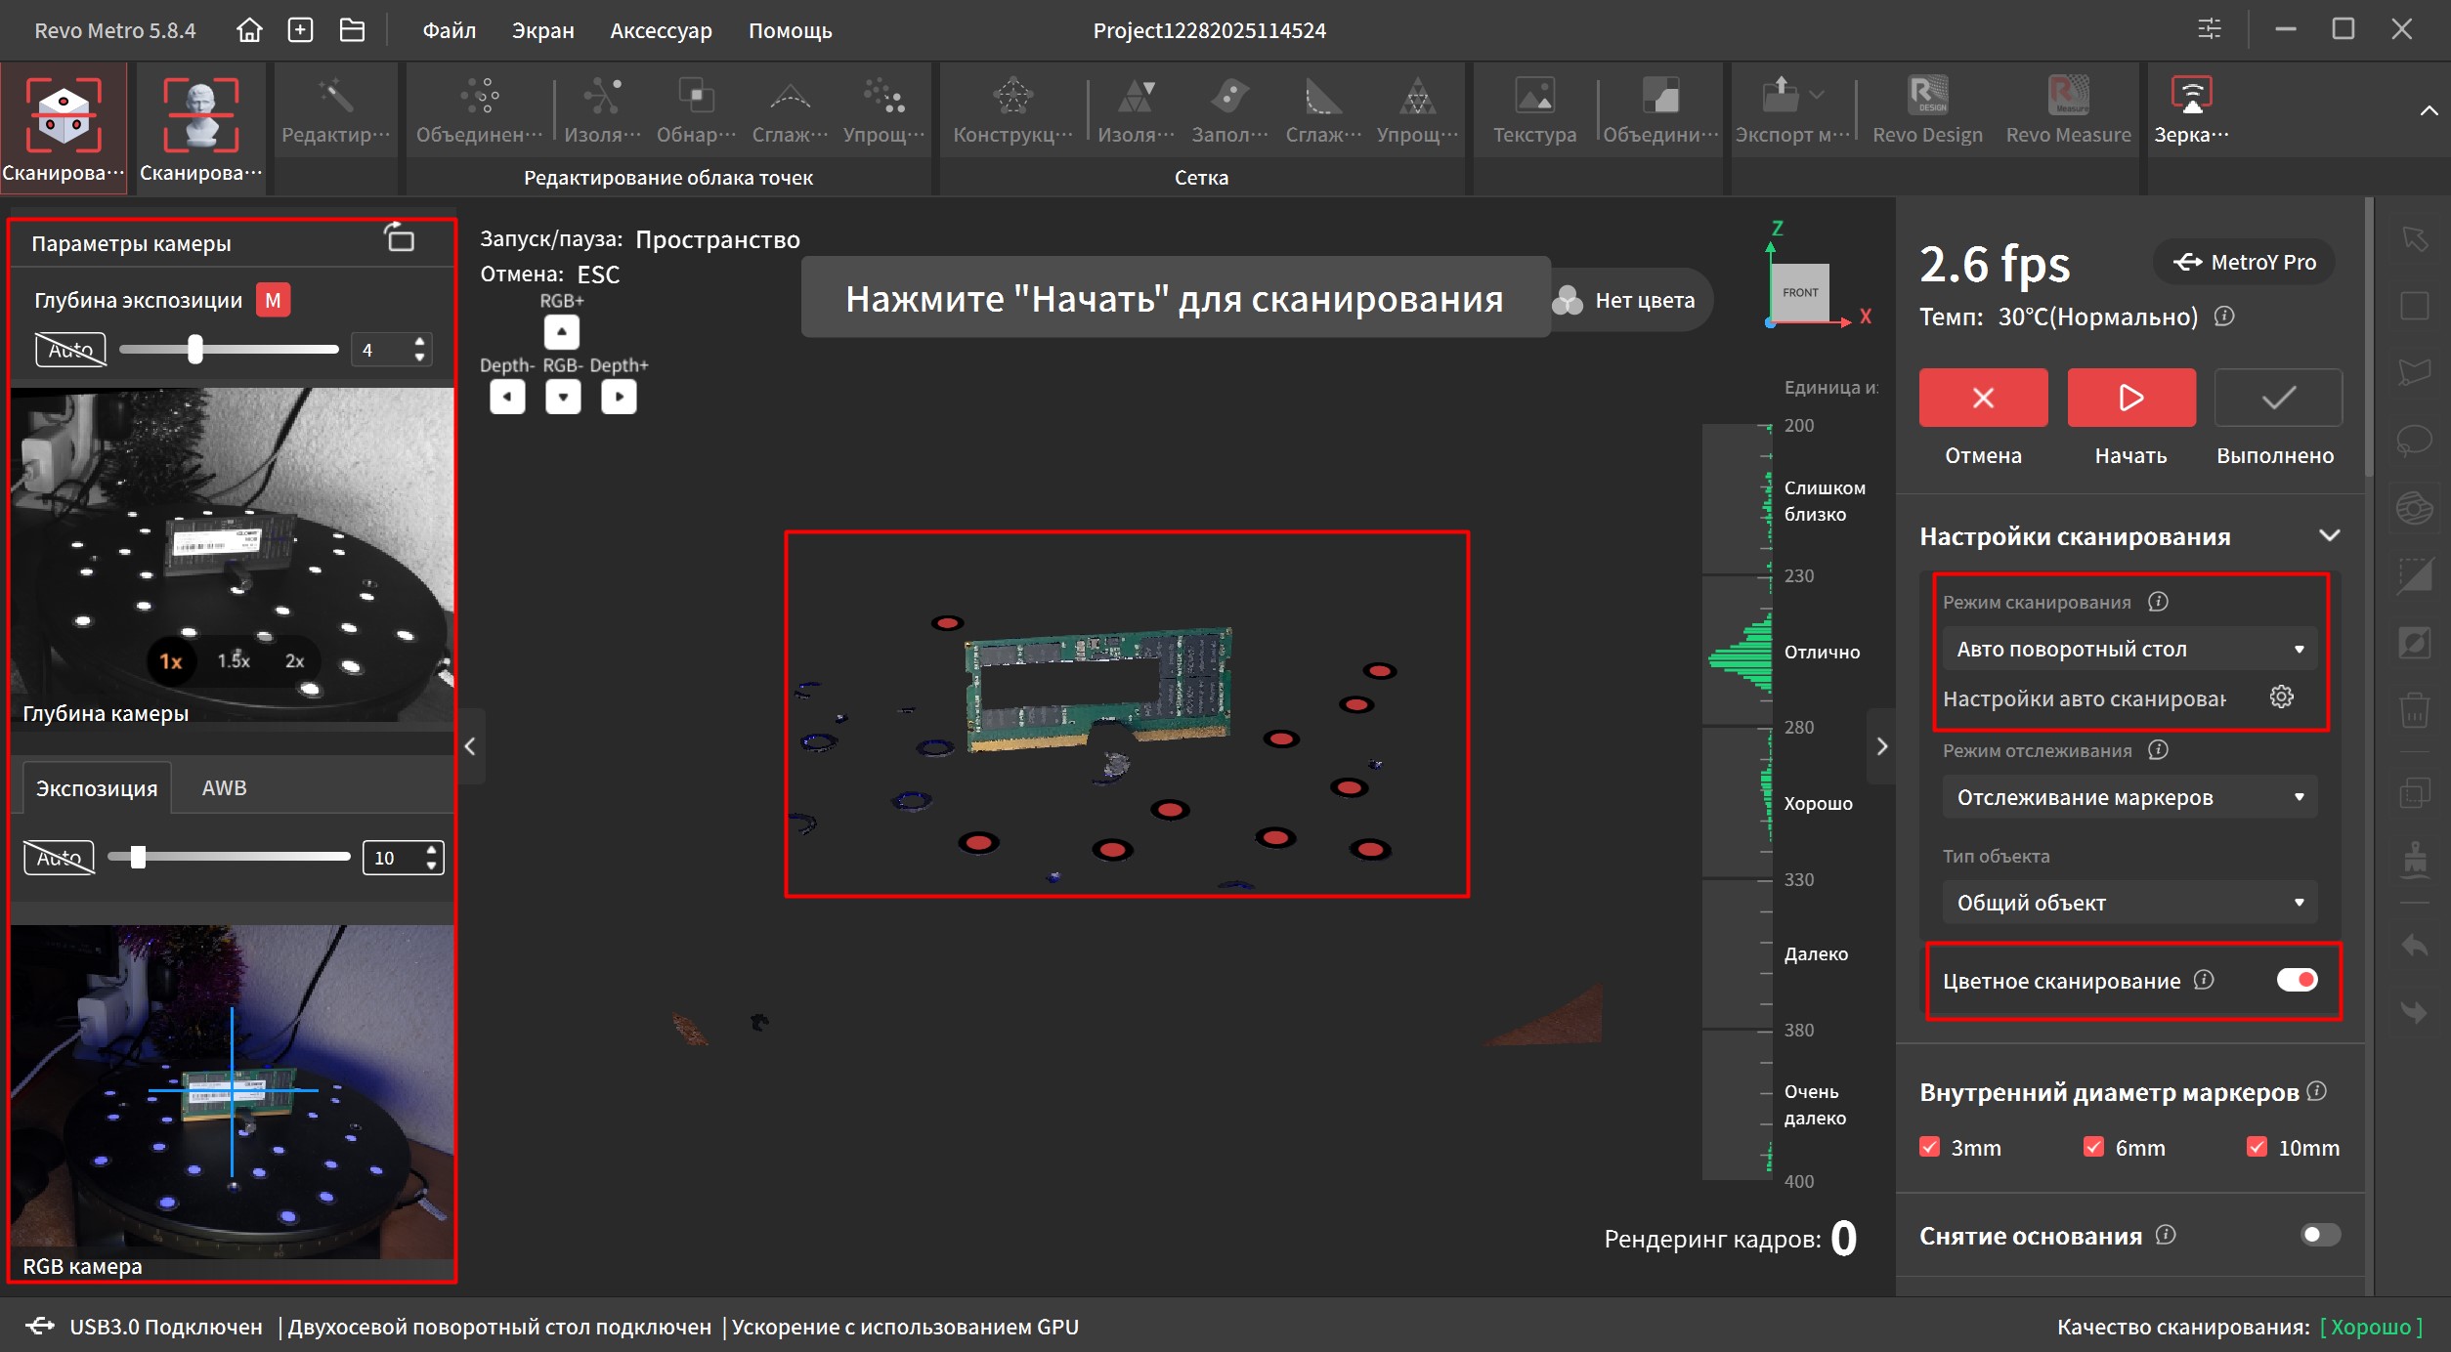Viewport: 2451px width, 1352px height.
Task: Open the project folder icon
Action: pyautogui.click(x=352, y=30)
